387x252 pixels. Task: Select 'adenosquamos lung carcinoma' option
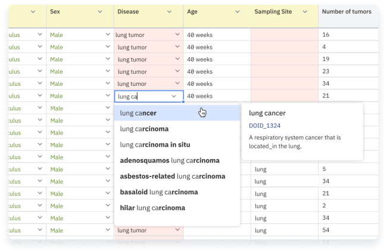(x=170, y=160)
